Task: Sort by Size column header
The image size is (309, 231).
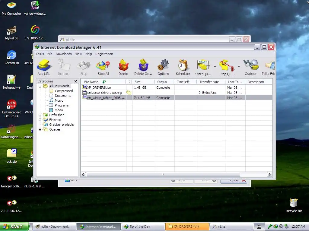Action: [x=143, y=82]
